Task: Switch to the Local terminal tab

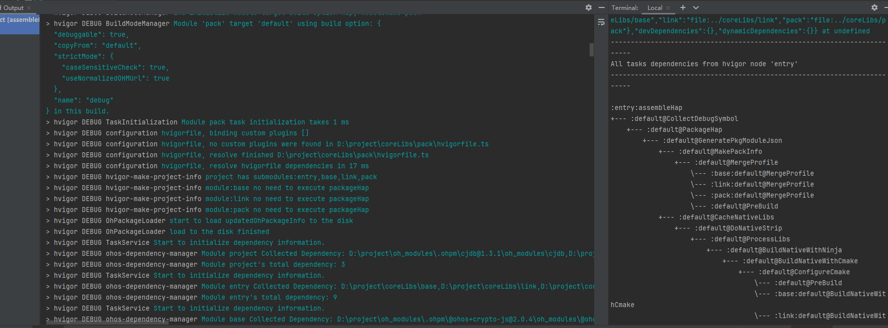Action: coord(655,8)
